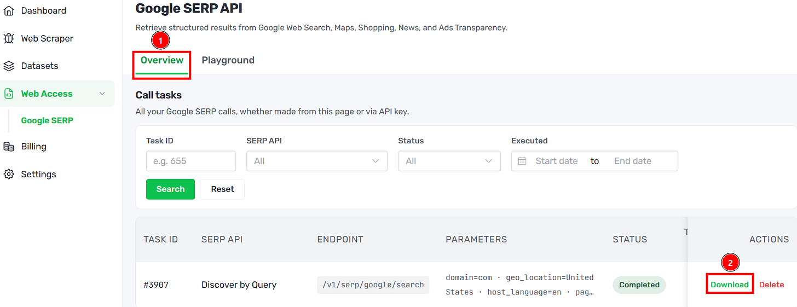Click the parameters text starting with domain=com

point(520,285)
